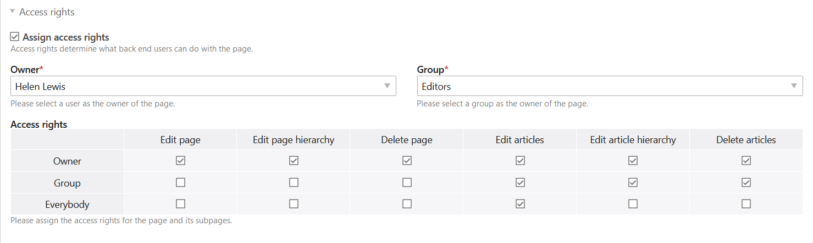Click the Delete articles column header
Viewport: 813px width, 243px height.
[746, 140]
